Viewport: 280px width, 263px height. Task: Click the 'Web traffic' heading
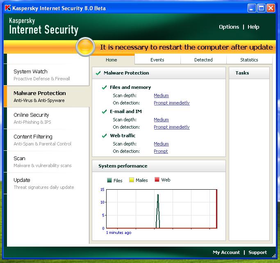123,136
